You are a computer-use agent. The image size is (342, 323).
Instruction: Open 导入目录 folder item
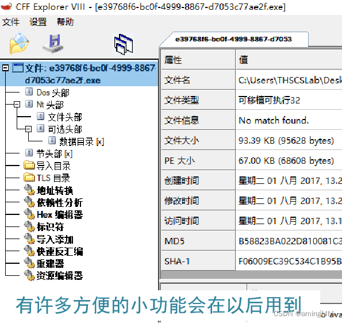tap(53, 166)
